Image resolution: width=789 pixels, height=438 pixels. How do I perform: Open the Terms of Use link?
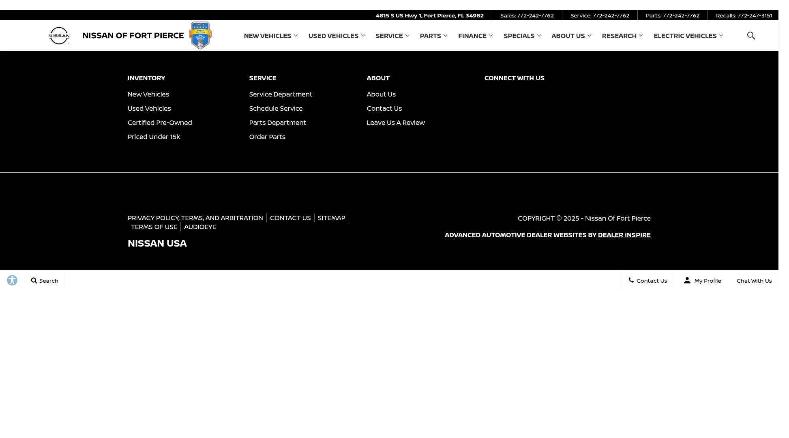click(154, 227)
